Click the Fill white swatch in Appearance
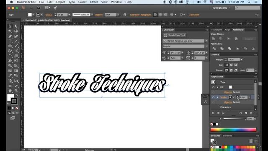Image resolution: width=268 pixels, height=151 pixels. point(230,87)
